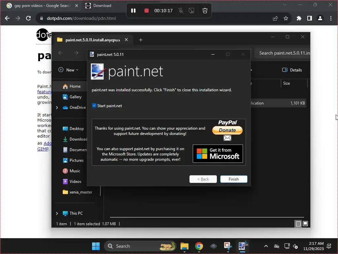Close the Google Search browser tab
Screen dimensions: 338x254
point(77,6)
